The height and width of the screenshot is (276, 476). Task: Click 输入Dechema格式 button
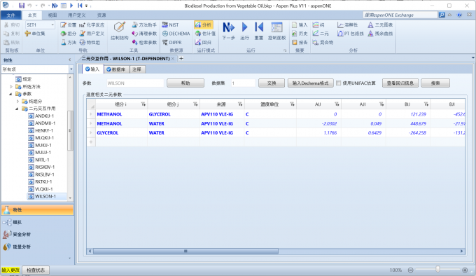pyautogui.click(x=310, y=83)
